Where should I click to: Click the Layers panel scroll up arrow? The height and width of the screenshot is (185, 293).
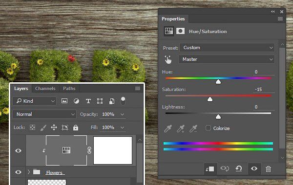pos(140,140)
